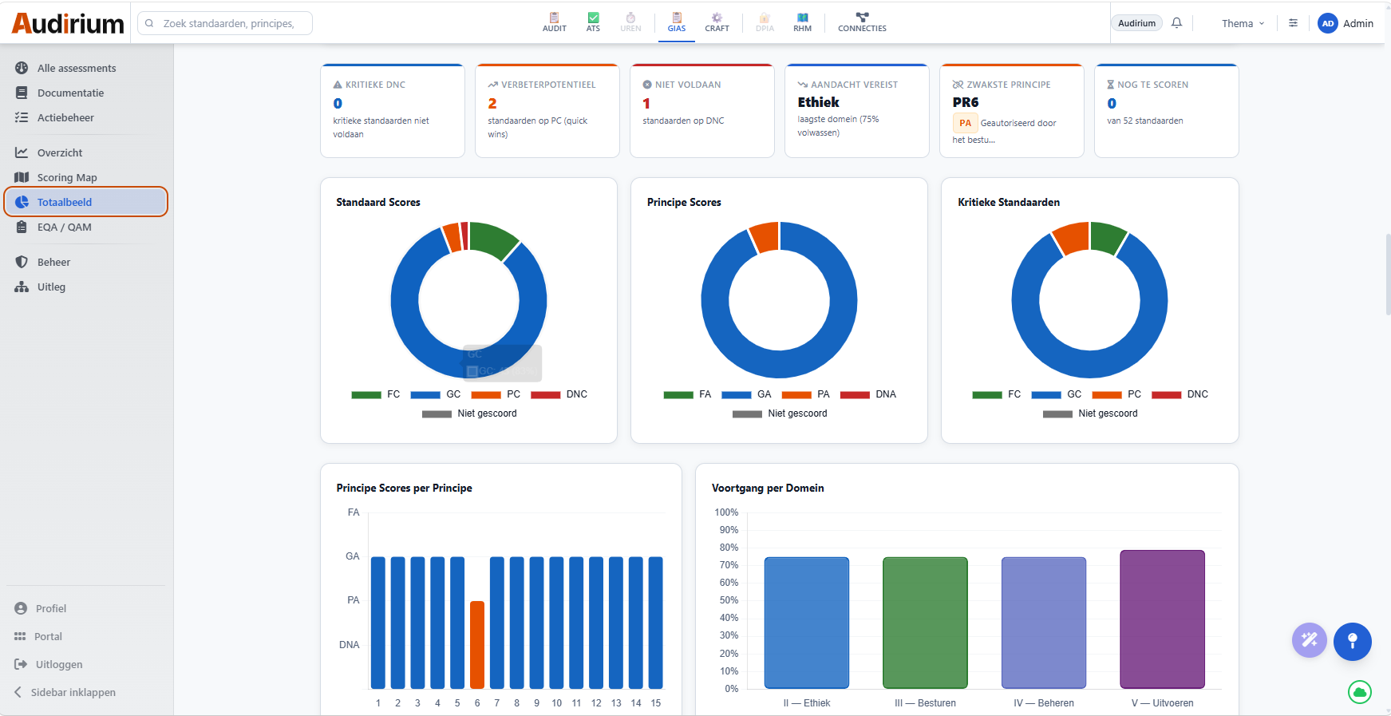1391x716 pixels.
Task: Click the orange PA segment in Principe Scores
Action: [765, 237]
